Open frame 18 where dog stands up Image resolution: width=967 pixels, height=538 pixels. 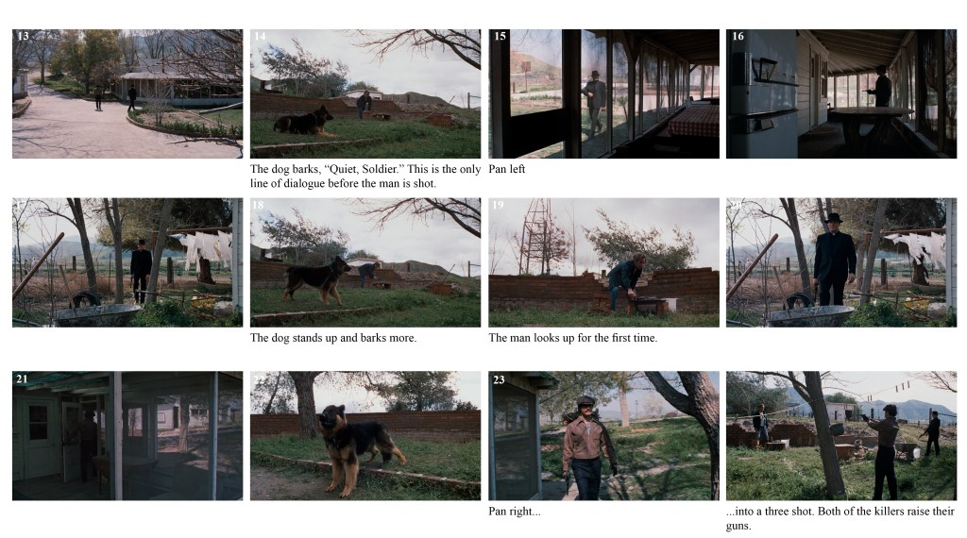[365, 262]
